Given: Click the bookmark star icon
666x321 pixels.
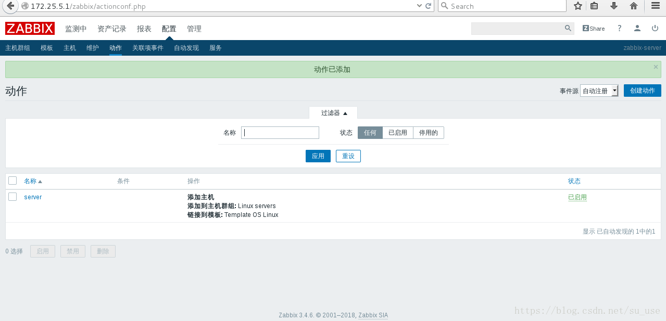Looking at the screenshot, I should pyautogui.click(x=578, y=6).
